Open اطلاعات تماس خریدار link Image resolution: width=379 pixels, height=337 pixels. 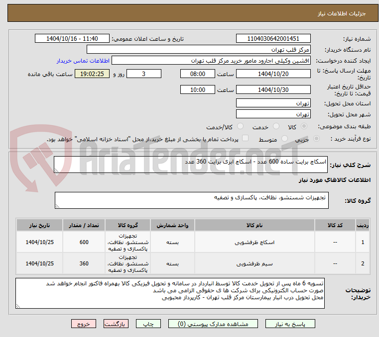(x=83, y=61)
